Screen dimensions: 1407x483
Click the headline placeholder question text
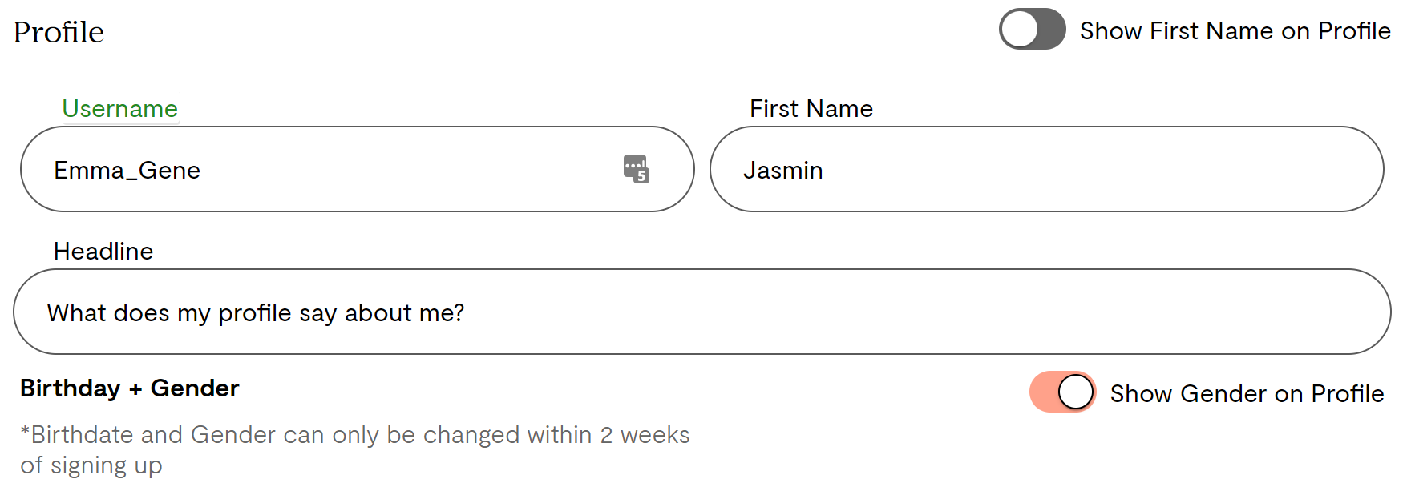click(x=257, y=312)
